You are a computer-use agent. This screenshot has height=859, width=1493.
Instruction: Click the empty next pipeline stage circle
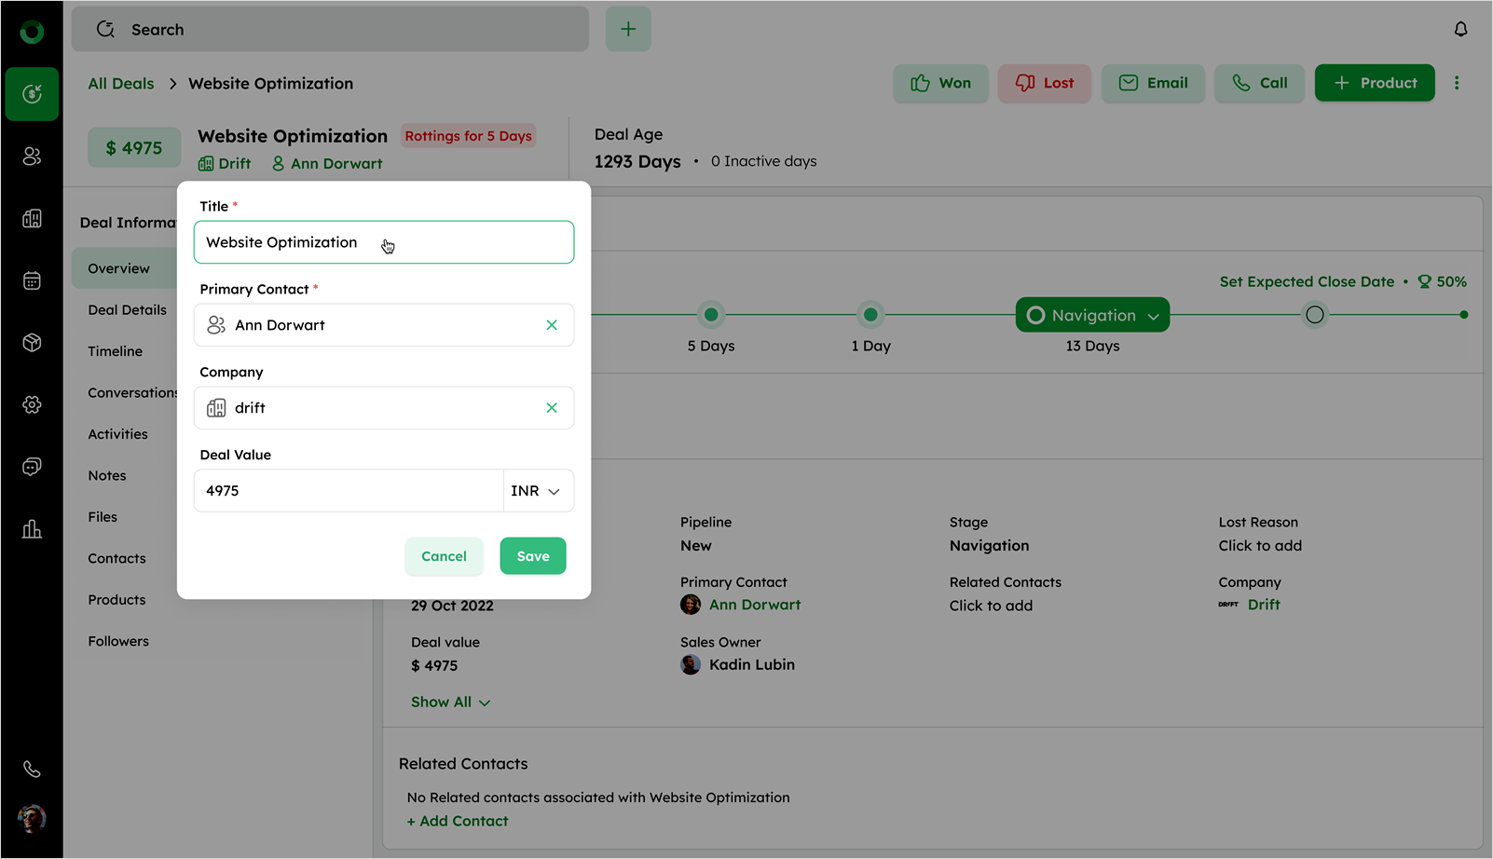pos(1314,315)
